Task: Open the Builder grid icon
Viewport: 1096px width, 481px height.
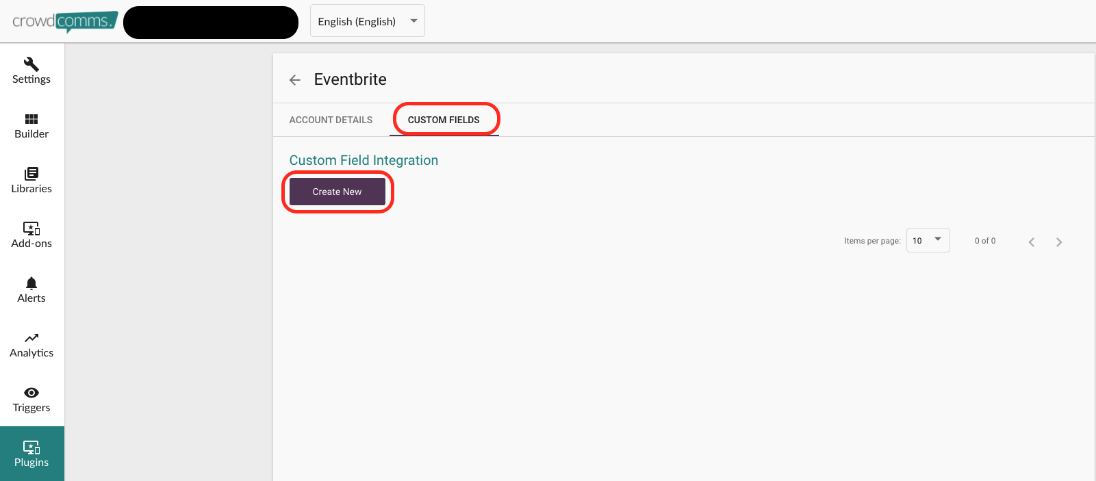Action: [31, 119]
